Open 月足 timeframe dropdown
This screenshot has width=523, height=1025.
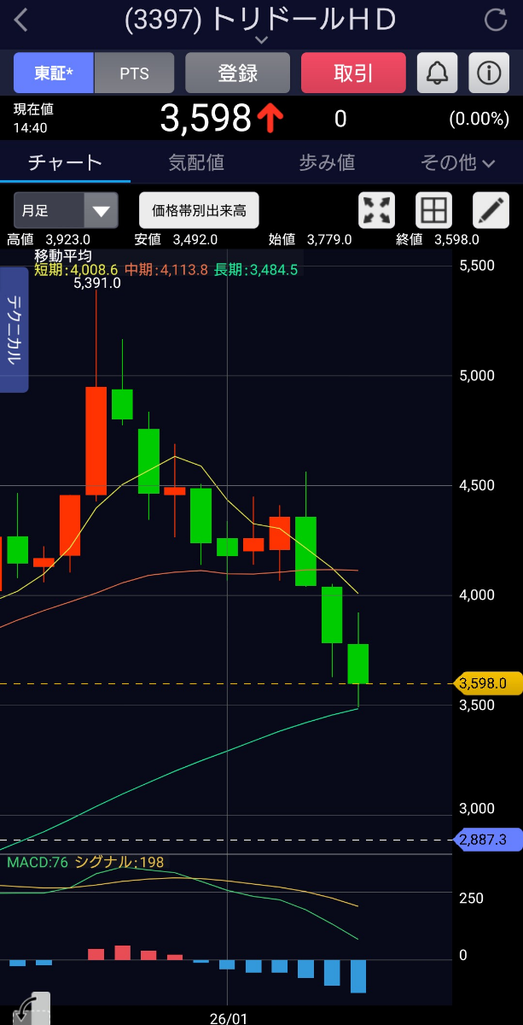[x=66, y=210]
